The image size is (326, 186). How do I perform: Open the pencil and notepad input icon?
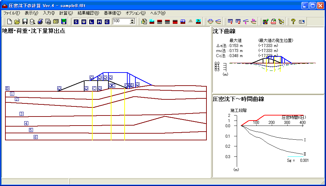(x=144, y=21)
